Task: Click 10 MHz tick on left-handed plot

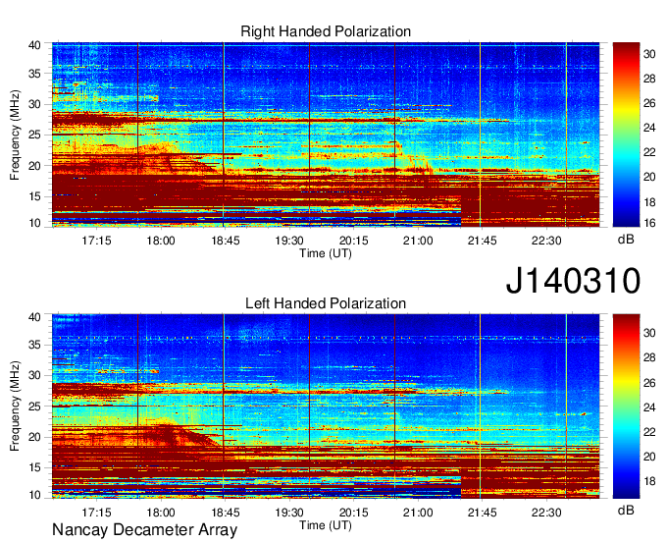Action: coord(35,495)
